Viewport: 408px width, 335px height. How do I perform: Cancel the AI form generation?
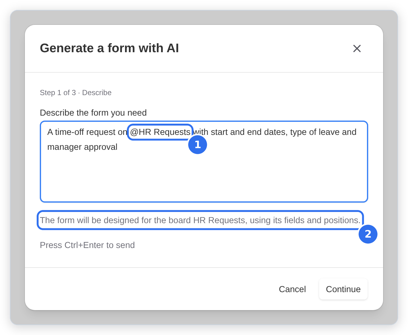coord(292,289)
